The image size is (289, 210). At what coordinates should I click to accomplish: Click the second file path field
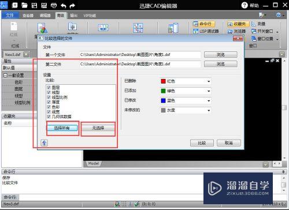pos(140,64)
